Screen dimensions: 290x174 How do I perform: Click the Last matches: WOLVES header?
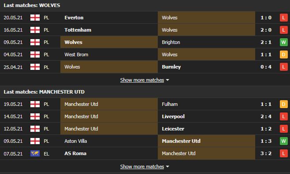pyautogui.click(x=32, y=5)
